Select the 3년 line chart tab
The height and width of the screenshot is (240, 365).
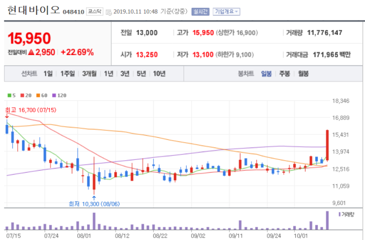click(x=125, y=74)
